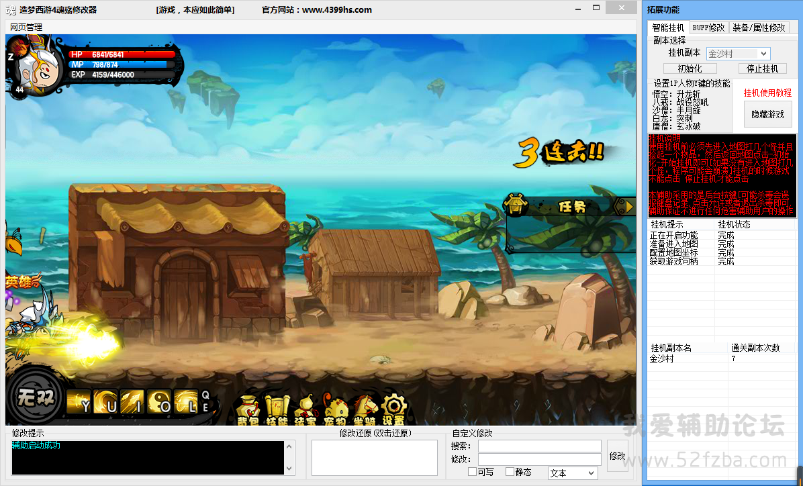
Task: Open the 技能 skills scroll icon
Action: (277, 411)
